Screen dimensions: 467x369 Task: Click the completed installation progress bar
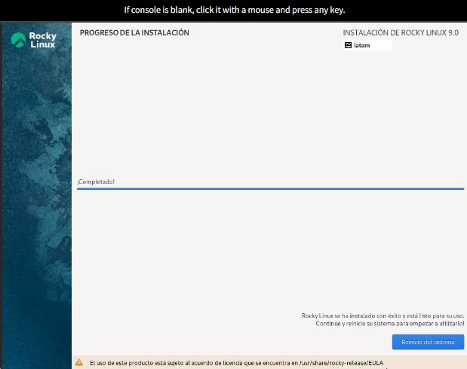tap(270, 188)
